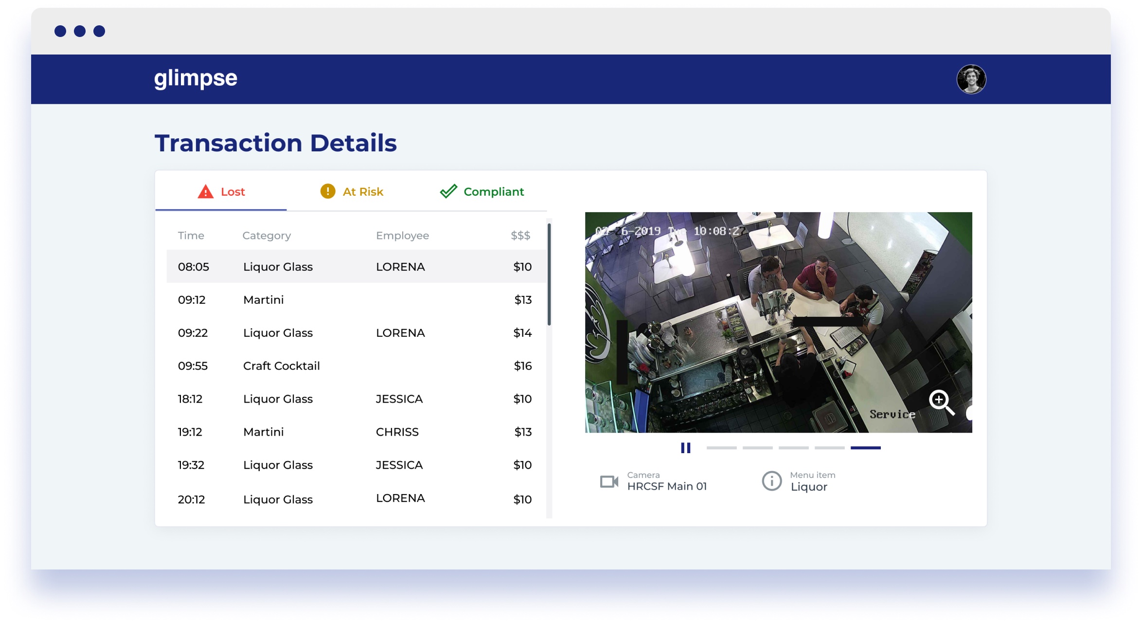The width and height of the screenshot is (1142, 624).
Task: Zoom into the camera footage with magnifier
Action: pos(942,402)
